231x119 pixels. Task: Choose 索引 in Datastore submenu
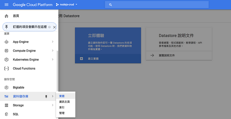point(66,107)
